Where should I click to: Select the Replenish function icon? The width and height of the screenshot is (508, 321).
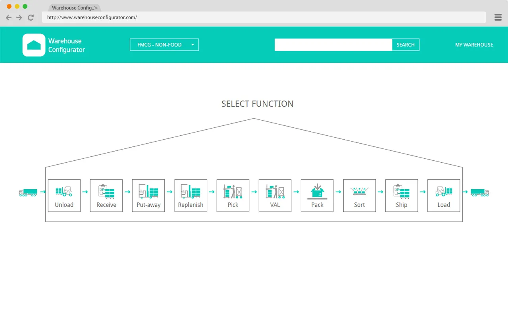(x=190, y=195)
